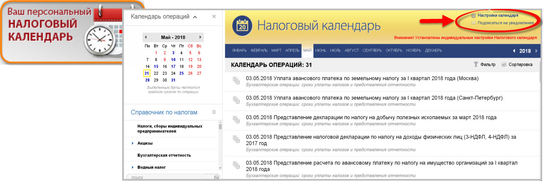Expand the Водный налог category

click(x=133, y=167)
